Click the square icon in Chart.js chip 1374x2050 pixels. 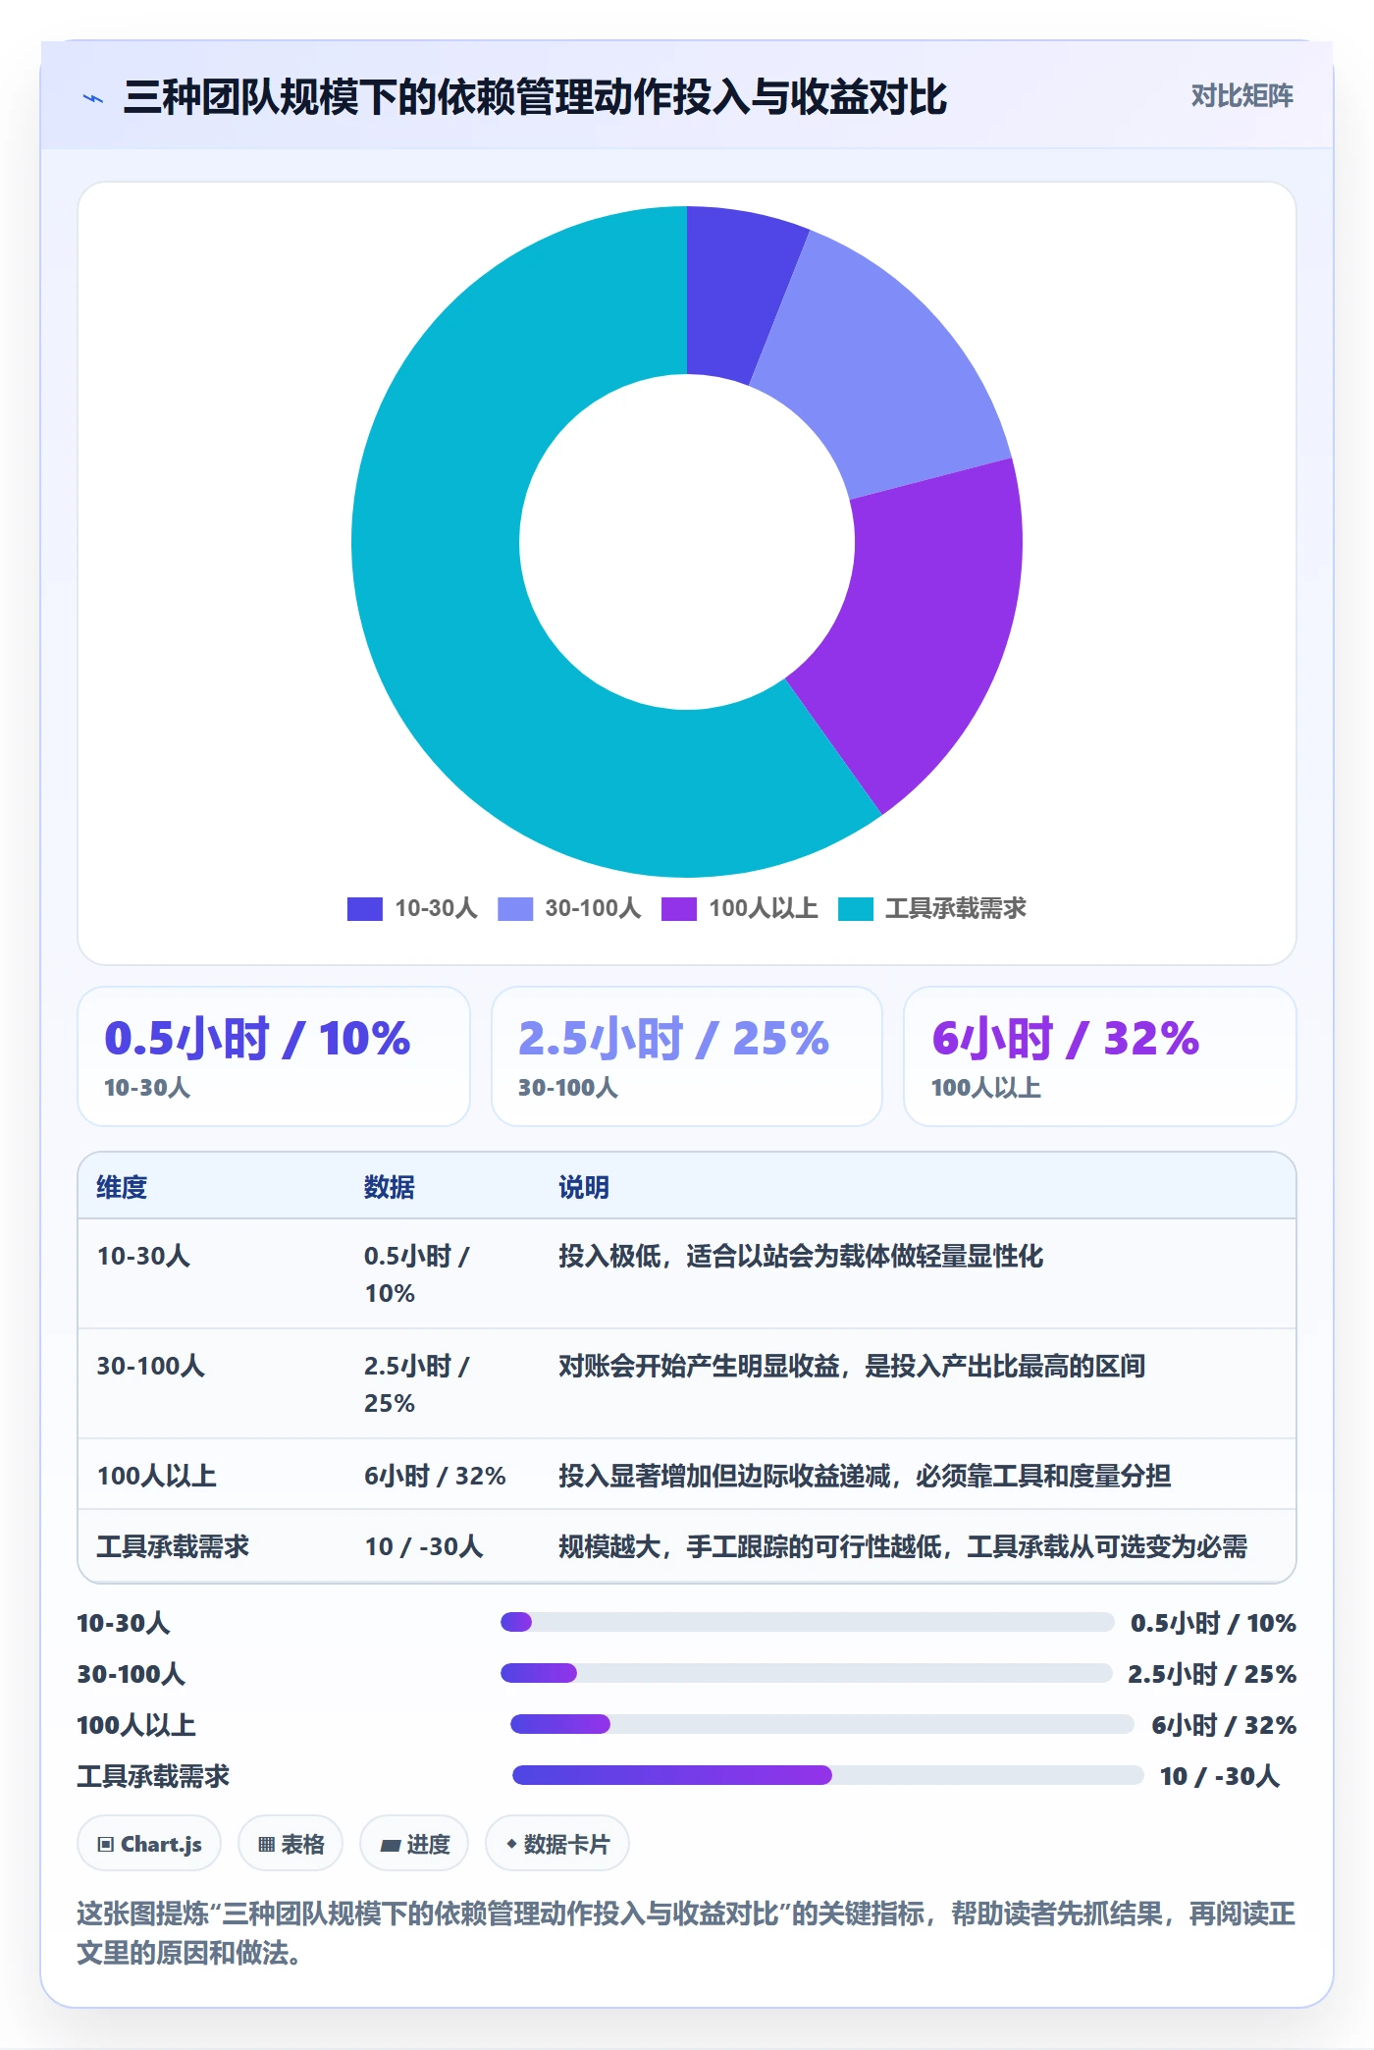click(x=106, y=1845)
